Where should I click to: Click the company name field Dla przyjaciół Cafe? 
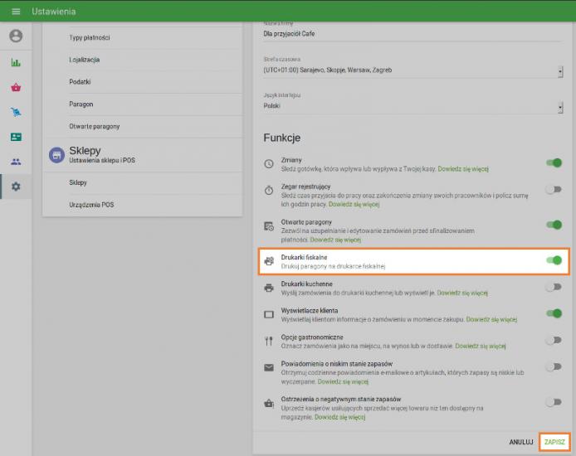click(x=412, y=34)
